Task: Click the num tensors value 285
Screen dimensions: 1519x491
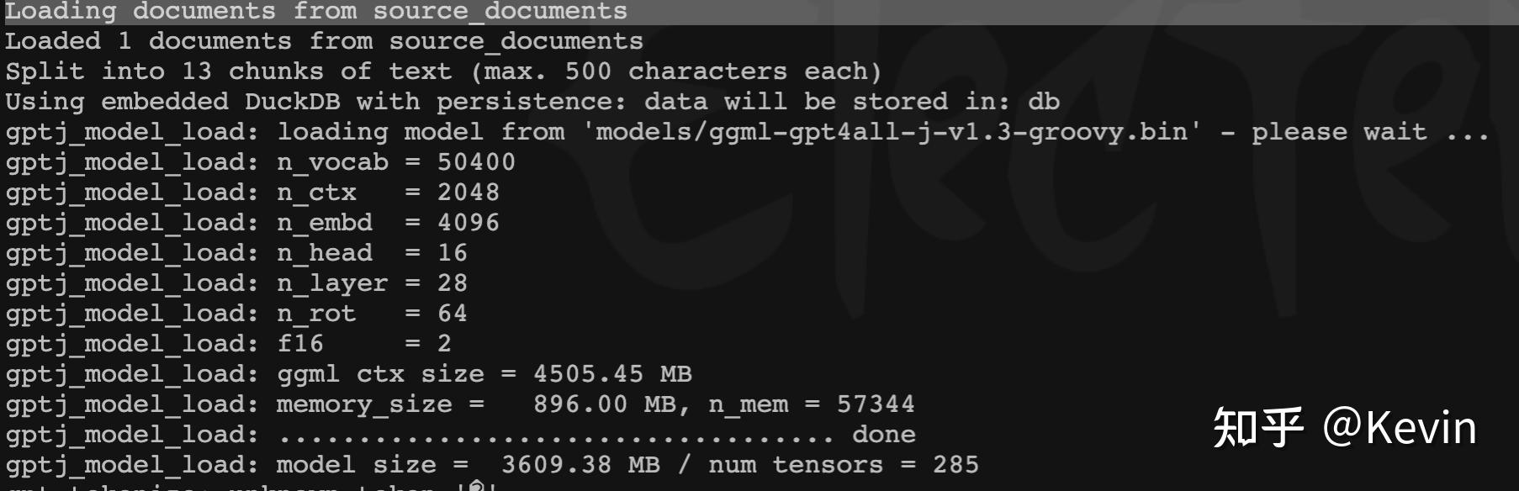Action: 955,465
